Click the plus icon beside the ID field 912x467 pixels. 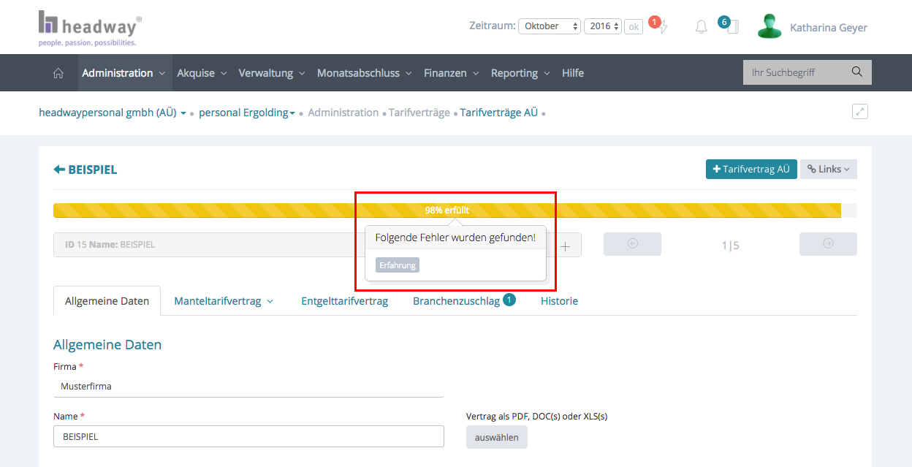(x=565, y=246)
